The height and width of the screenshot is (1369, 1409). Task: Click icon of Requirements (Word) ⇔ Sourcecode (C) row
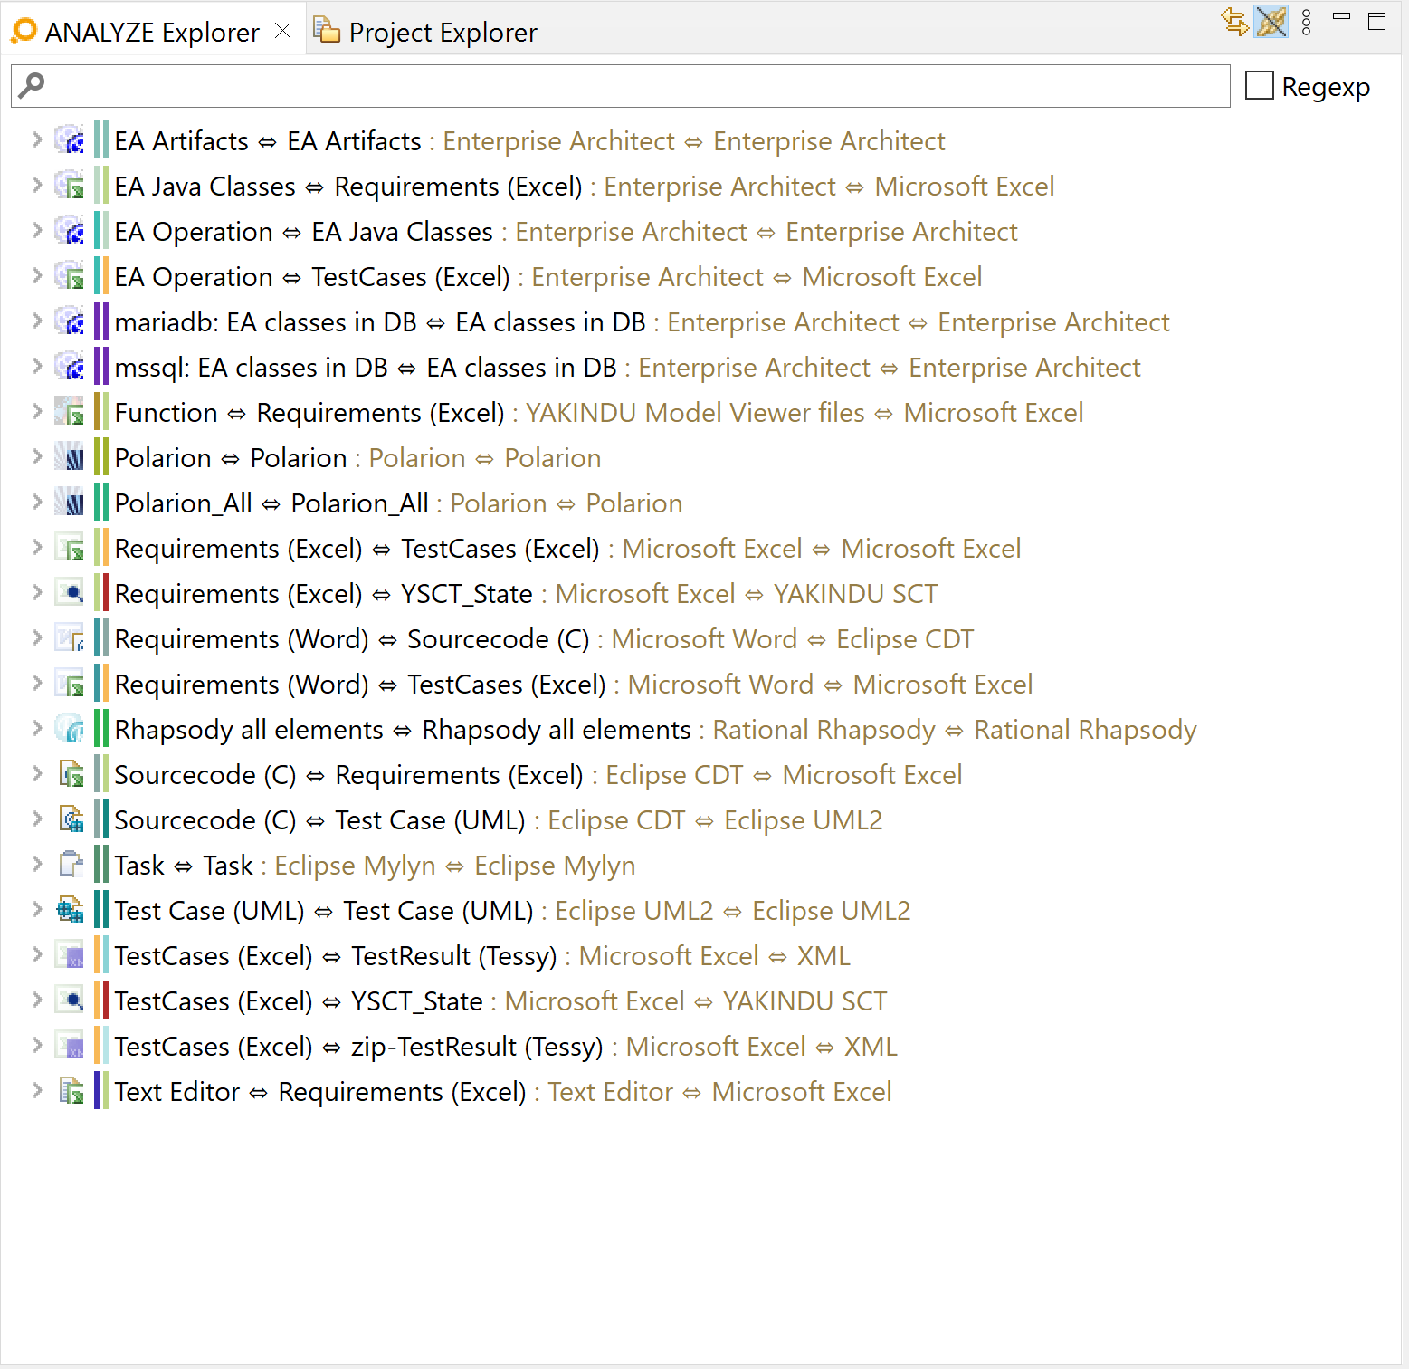click(70, 638)
